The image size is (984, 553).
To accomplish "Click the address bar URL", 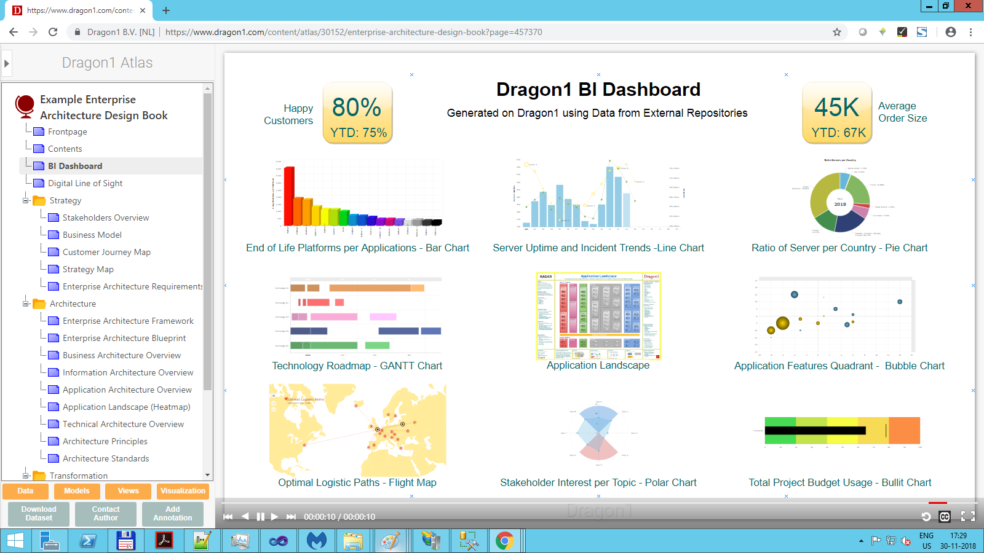I will click(x=354, y=32).
